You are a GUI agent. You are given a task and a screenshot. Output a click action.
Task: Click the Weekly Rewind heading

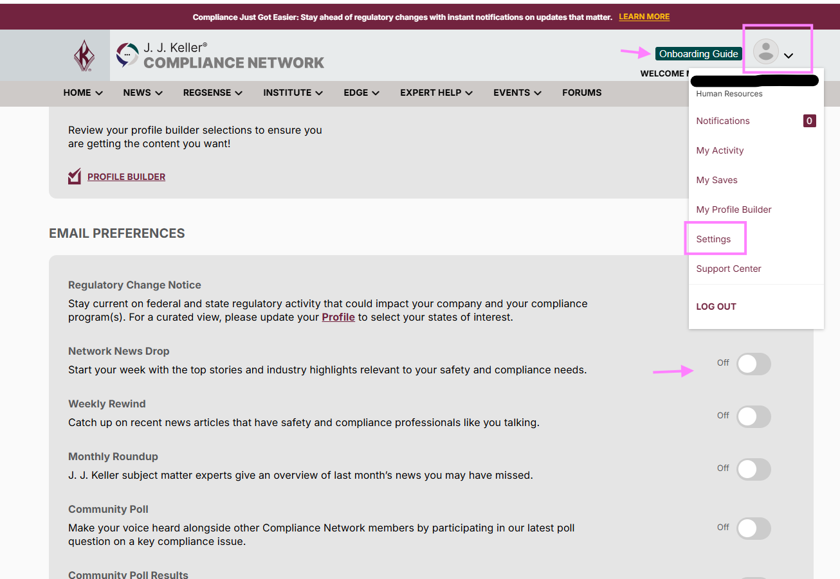(x=107, y=404)
